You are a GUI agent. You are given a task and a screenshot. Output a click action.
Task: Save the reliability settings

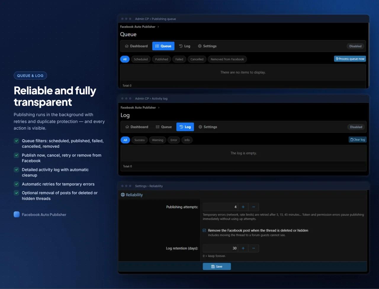click(x=217, y=266)
